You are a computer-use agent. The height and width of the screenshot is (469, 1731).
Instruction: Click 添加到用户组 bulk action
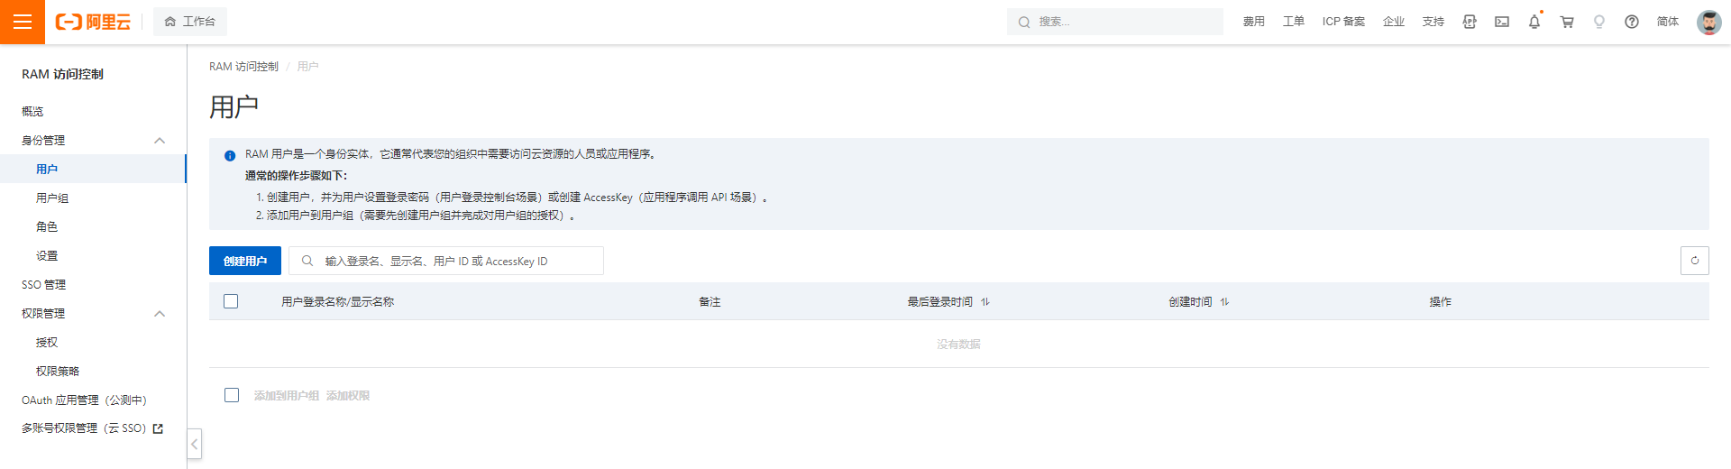click(x=287, y=395)
